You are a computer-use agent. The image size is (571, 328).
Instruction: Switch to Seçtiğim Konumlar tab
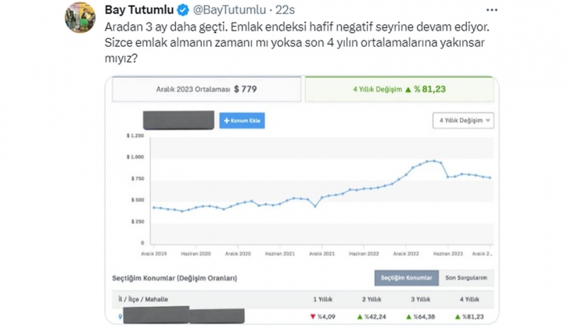coord(406,278)
